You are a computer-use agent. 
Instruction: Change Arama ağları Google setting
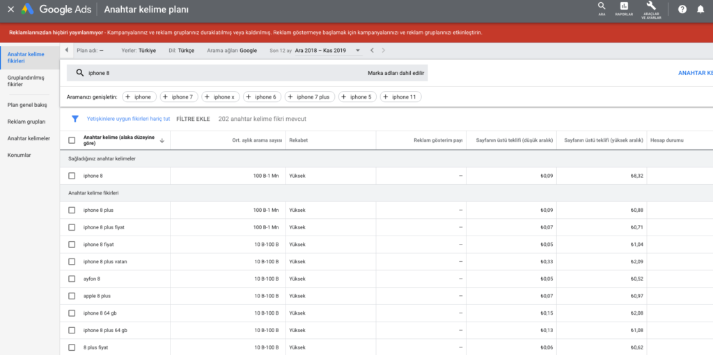(x=232, y=51)
